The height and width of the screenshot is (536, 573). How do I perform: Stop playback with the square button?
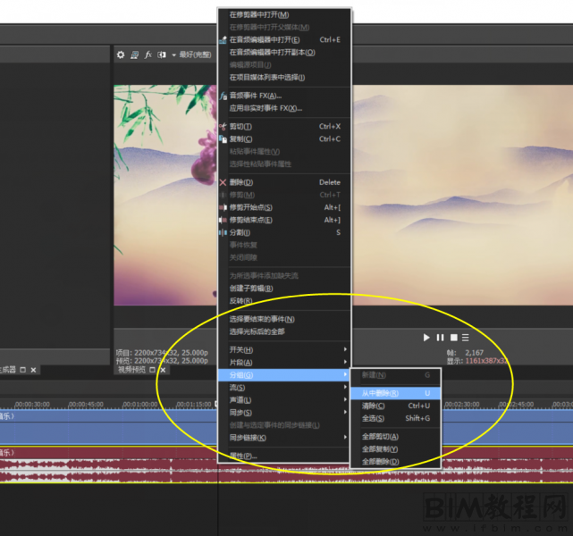click(453, 338)
